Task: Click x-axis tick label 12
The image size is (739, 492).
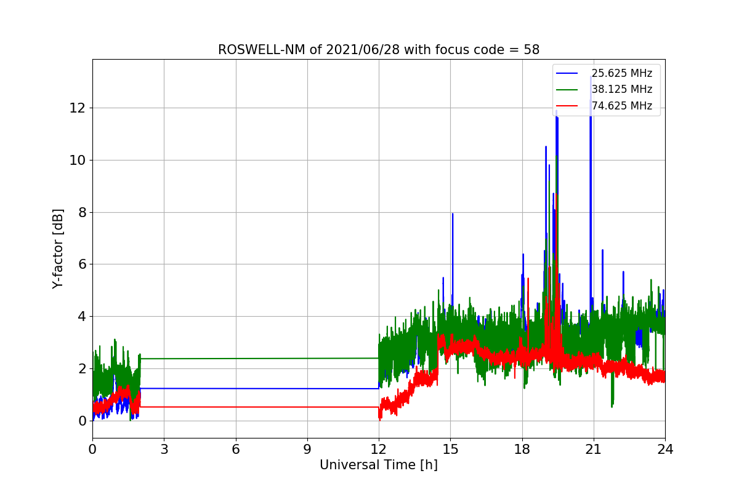Action: pos(379,450)
